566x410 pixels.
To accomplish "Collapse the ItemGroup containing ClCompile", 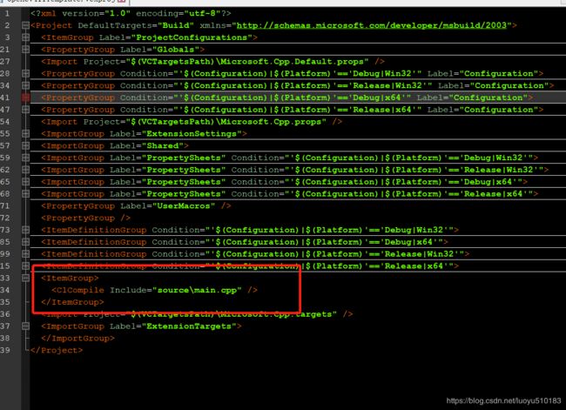I will (25, 278).
